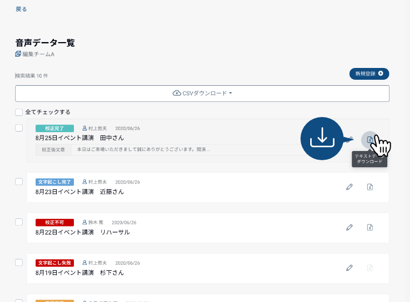The width and height of the screenshot is (410, 302).
Task: Tick the checkbox for 8月19日イベント講演 杉下さん
Action: click(x=19, y=262)
